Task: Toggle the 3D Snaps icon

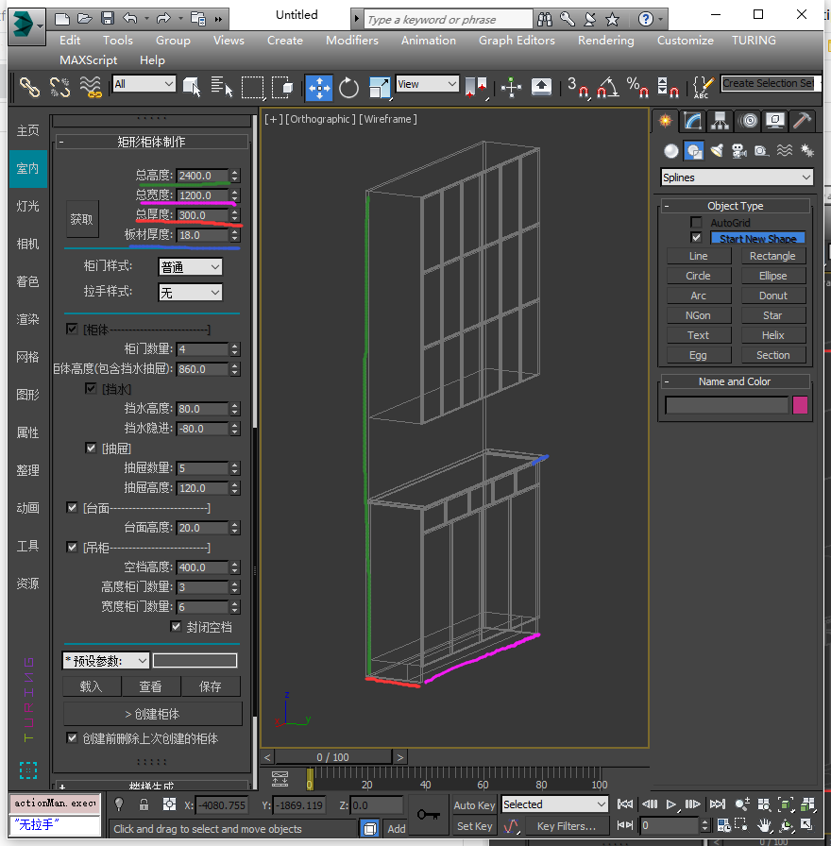Action: click(x=578, y=88)
